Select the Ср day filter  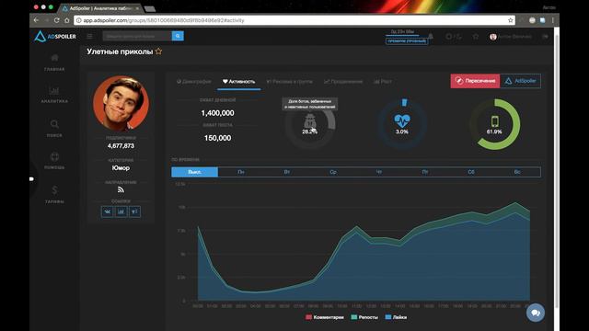tap(333, 172)
